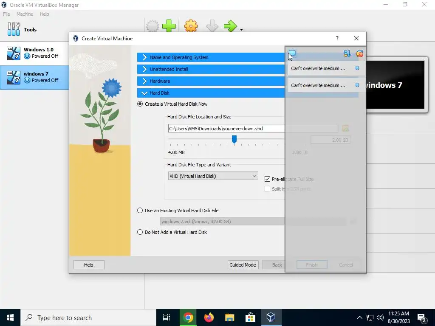Open the Start arrow dropdown menu
This screenshot has height=326, width=435.
241,29
